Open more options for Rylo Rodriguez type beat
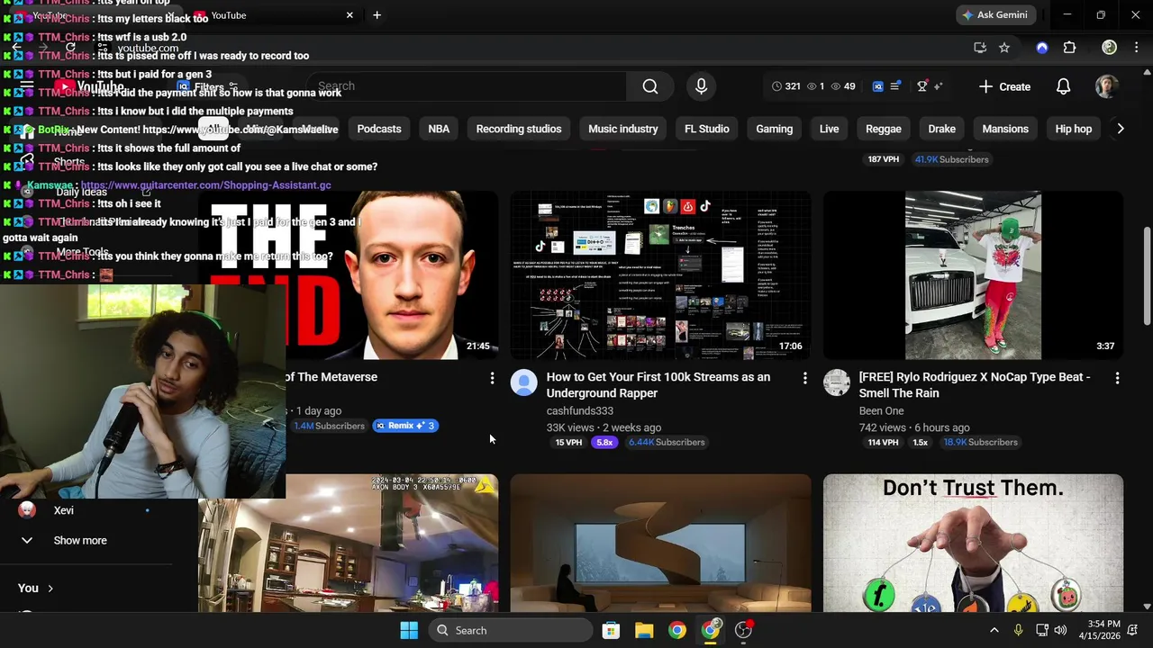This screenshot has width=1153, height=648. [1117, 379]
